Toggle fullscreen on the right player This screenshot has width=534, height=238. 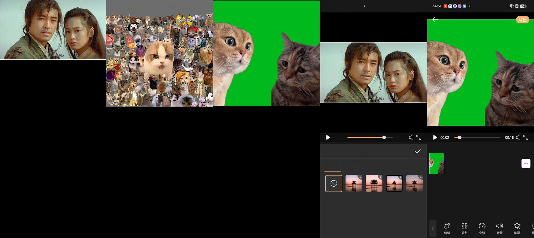pyautogui.click(x=526, y=137)
